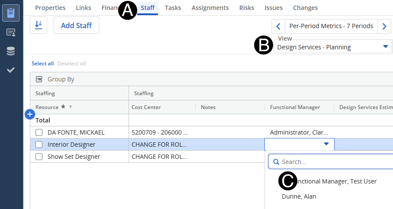The height and width of the screenshot is (209, 393).
Task: Click the blue plus add row icon
Action: pyautogui.click(x=30, y=114)
